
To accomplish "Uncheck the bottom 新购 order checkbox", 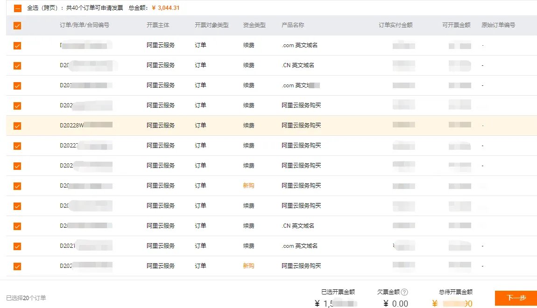I will [x=17, y=266].
